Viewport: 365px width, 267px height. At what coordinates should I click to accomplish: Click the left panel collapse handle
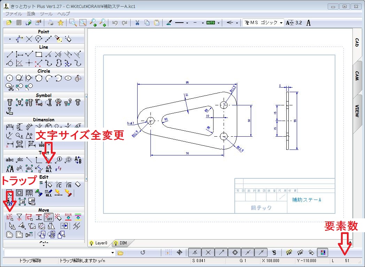[x=86, y=137]
